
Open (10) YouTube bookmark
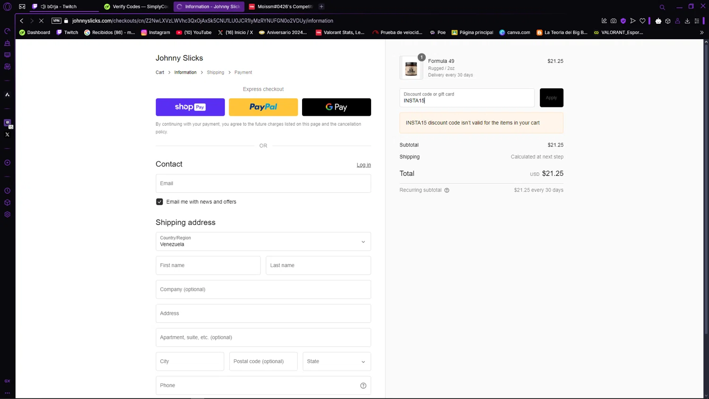194,33
